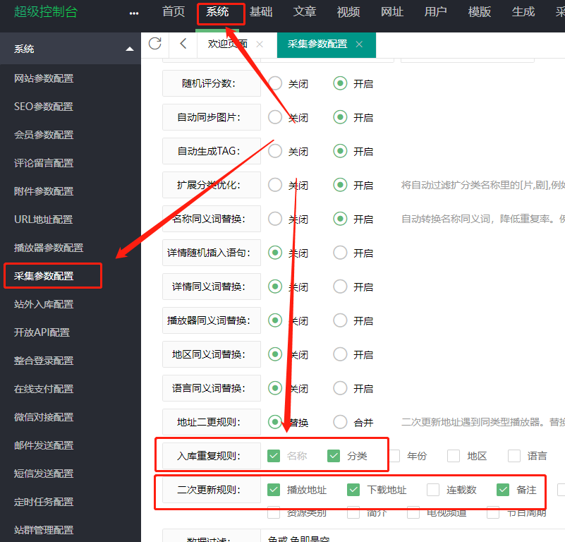Click the refresh icon in tab bar
Screen dimensions: 565x542
click(154, 44)
